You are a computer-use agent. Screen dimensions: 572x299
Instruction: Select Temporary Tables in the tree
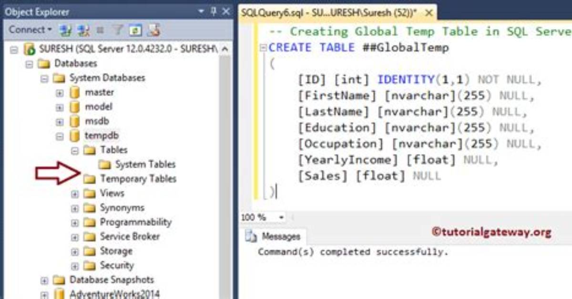tap(138, 178)
